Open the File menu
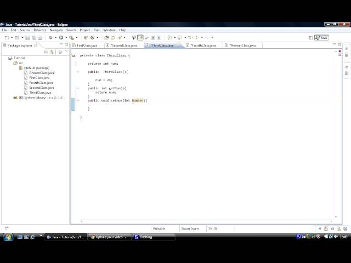Viewport: 351px width, 263px height. click(4, 30)
